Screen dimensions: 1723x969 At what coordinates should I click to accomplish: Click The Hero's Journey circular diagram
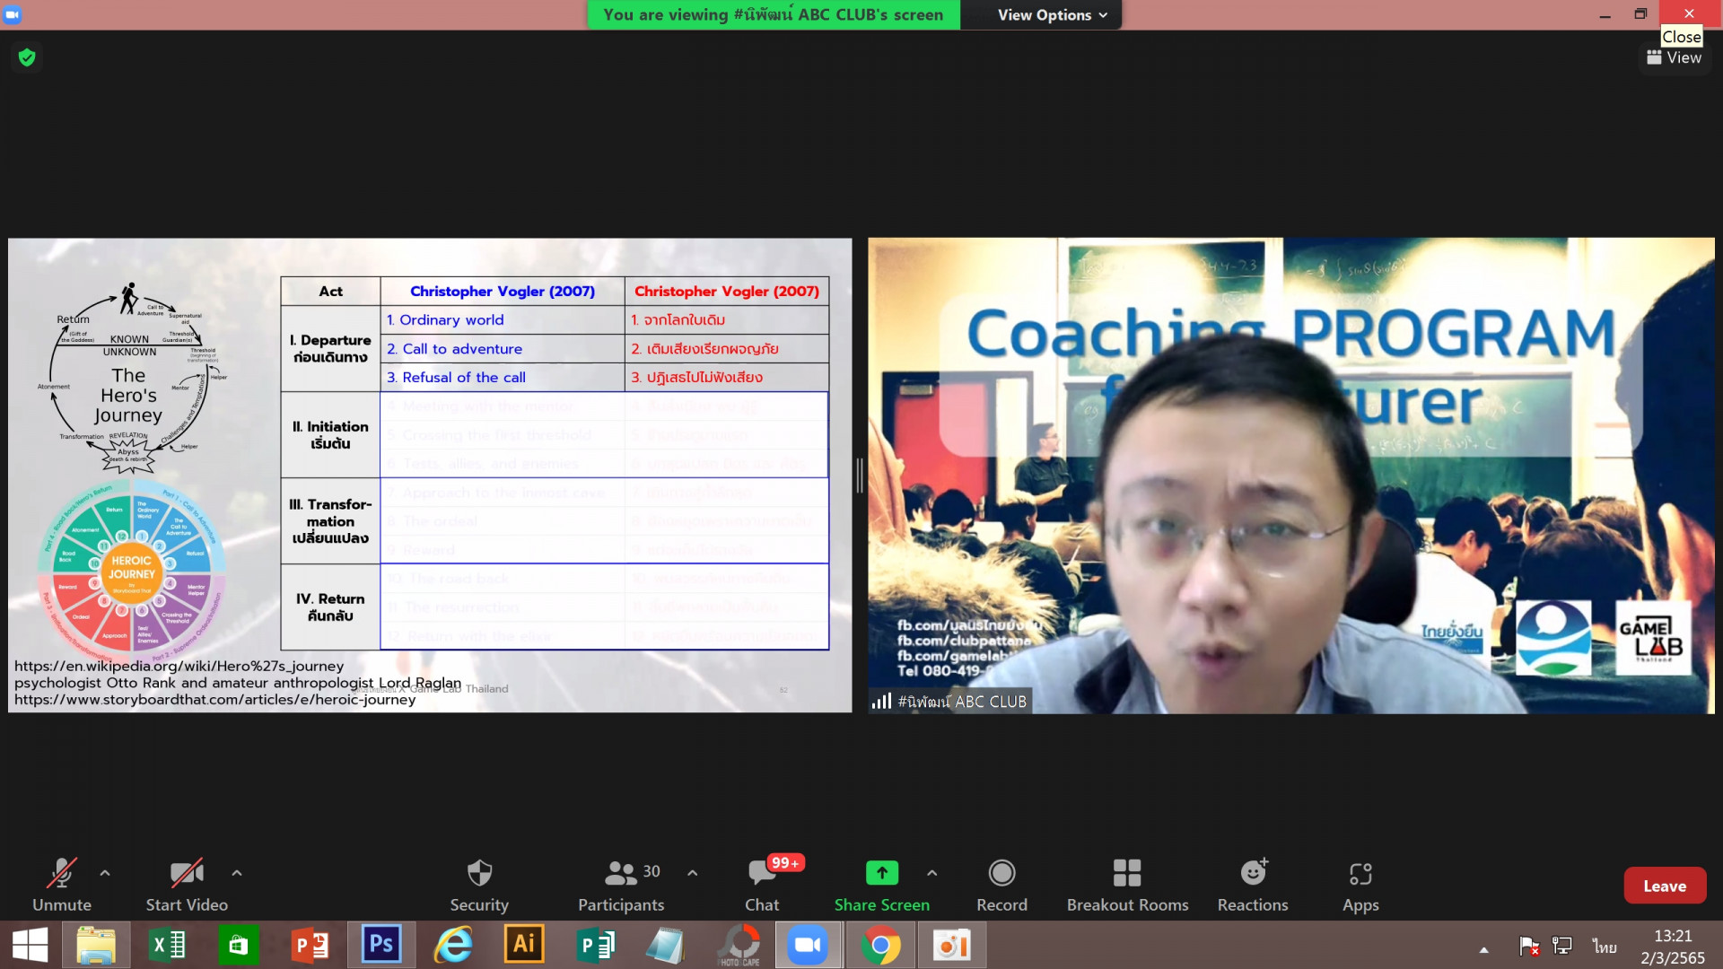[x=130, y=379]
